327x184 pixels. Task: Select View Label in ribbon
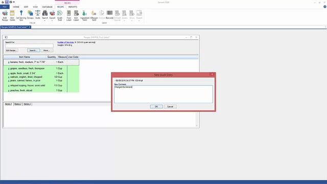pos(68,16)
